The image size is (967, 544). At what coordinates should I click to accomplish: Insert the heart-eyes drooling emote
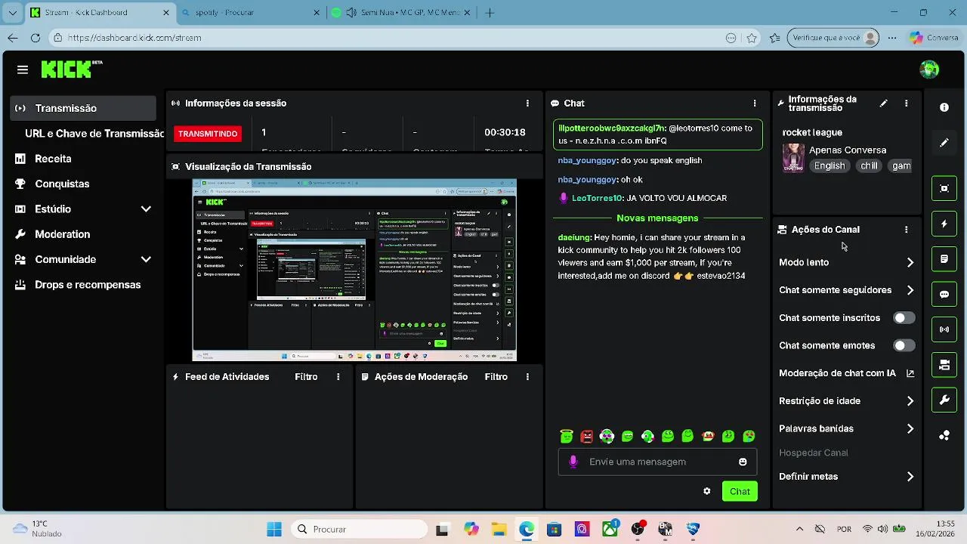coord(749,436)
